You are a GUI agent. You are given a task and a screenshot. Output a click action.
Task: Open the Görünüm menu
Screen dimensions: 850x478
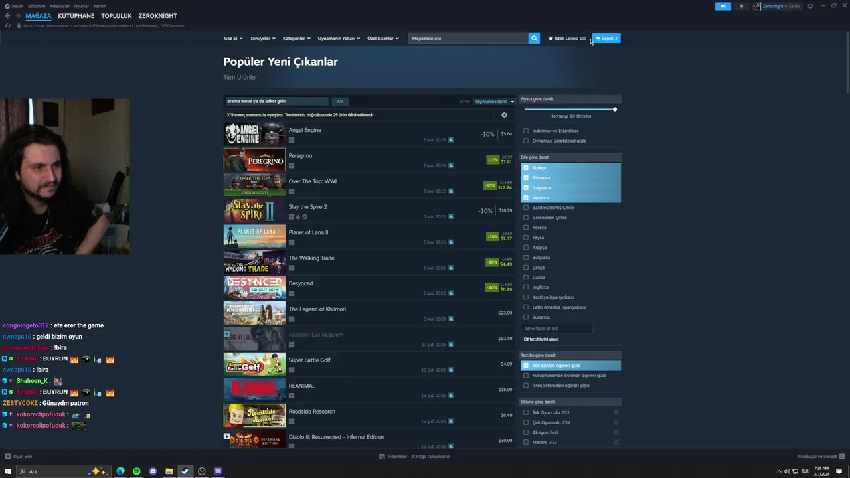click(x=37, y=6)
